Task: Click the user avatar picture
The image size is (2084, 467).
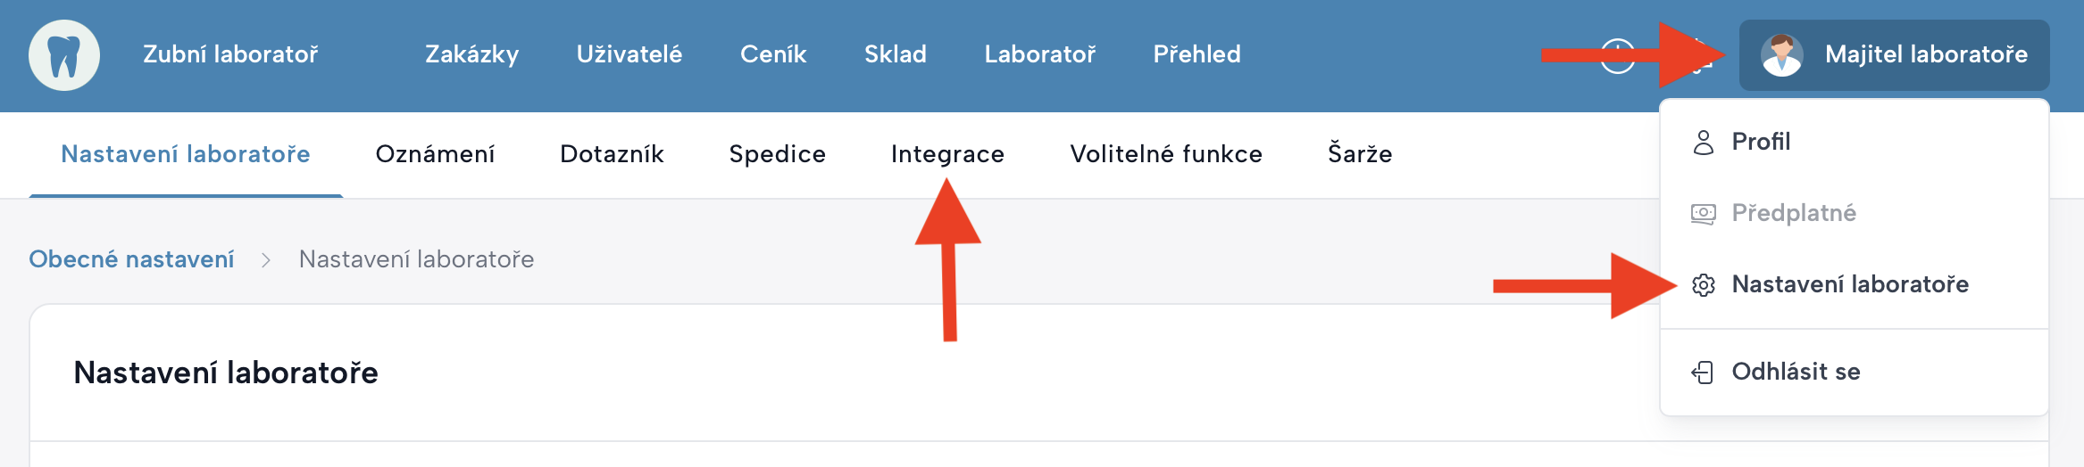Action: click(1781, 55)
